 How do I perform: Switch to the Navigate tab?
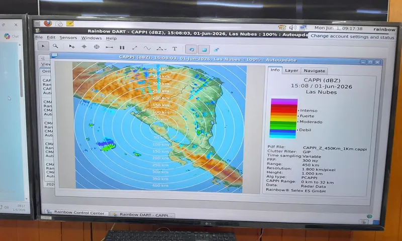click(315, 71)
